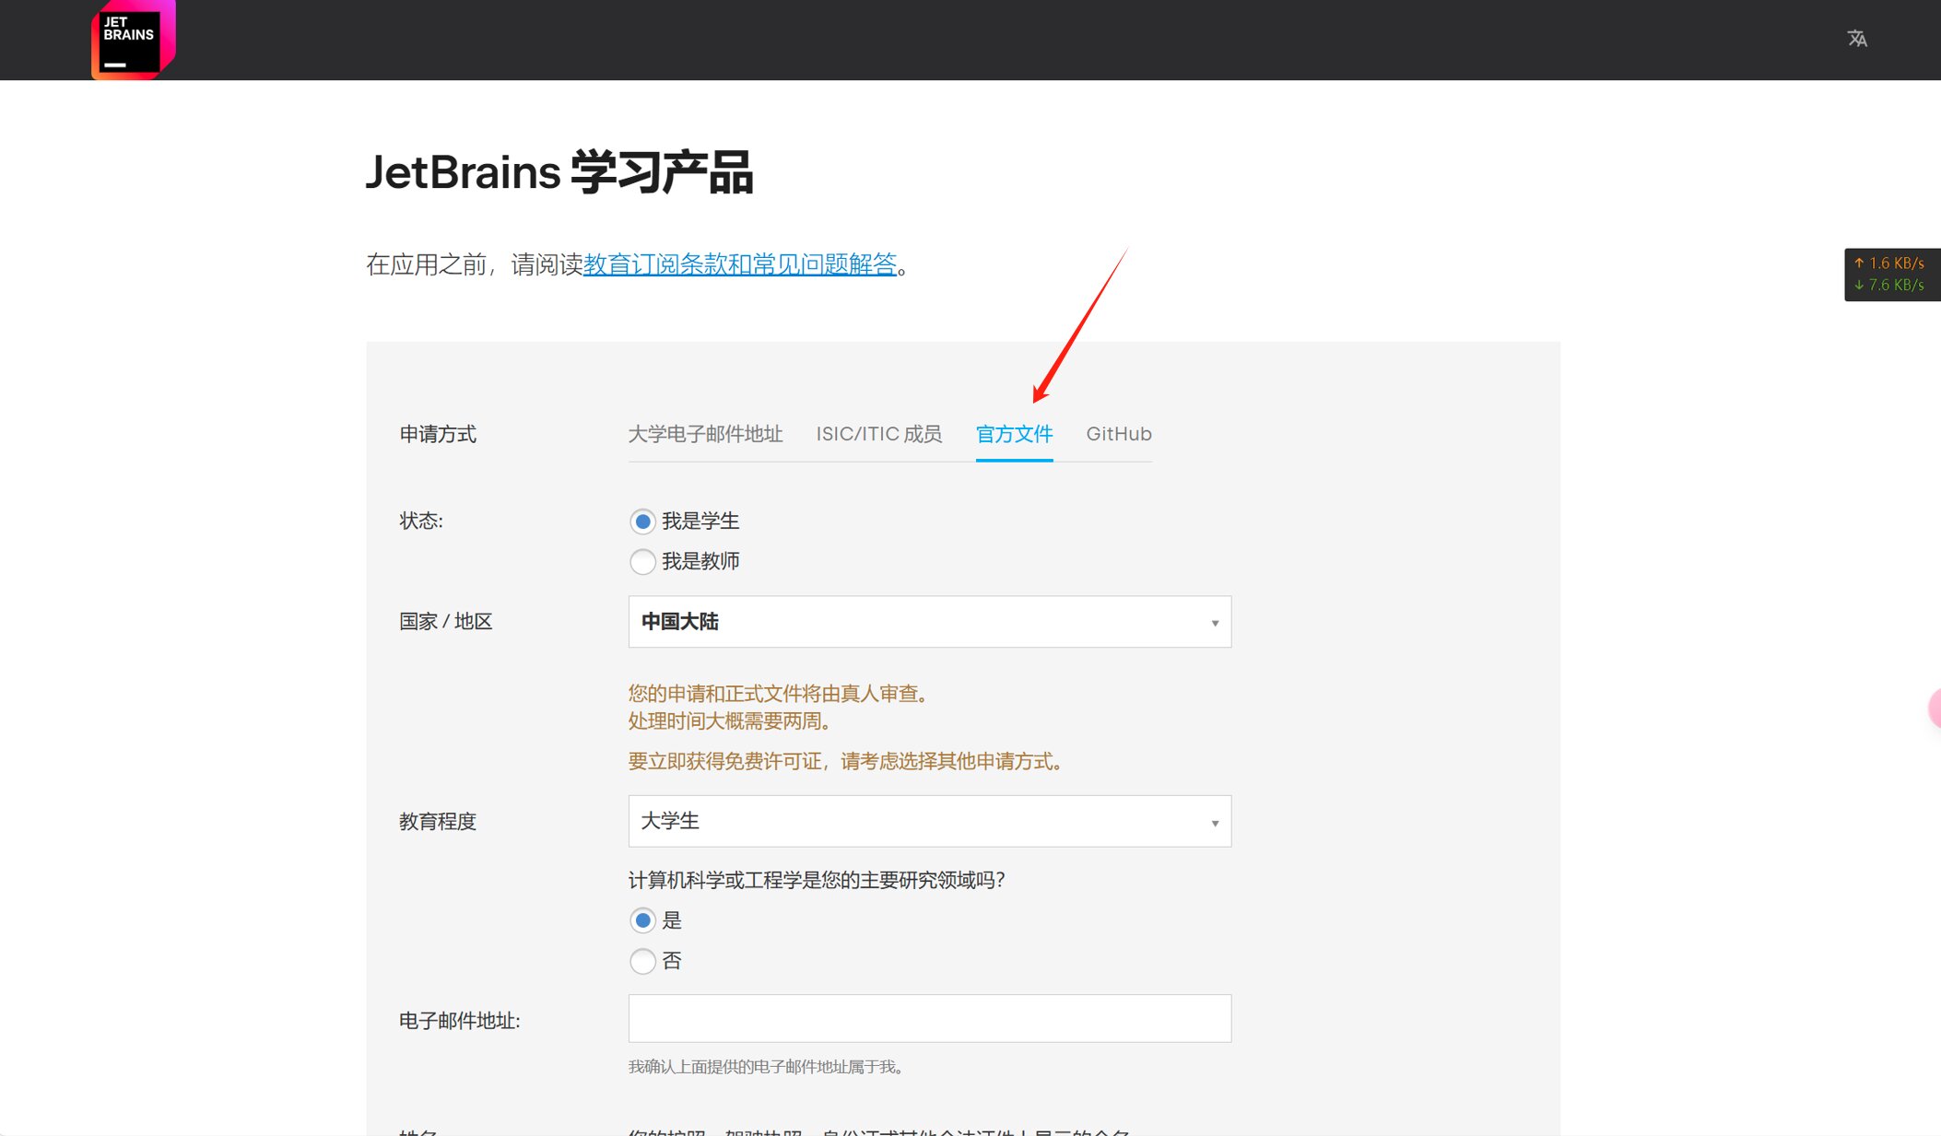1941x1136 pixels.
Task: Select the 官方文件 tab
Action: [x=1014, y=434]
